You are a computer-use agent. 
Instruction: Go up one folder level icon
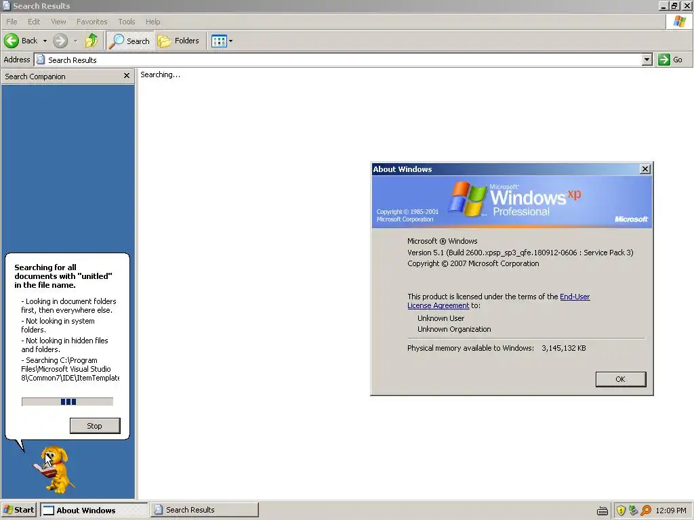click(91, 41)
